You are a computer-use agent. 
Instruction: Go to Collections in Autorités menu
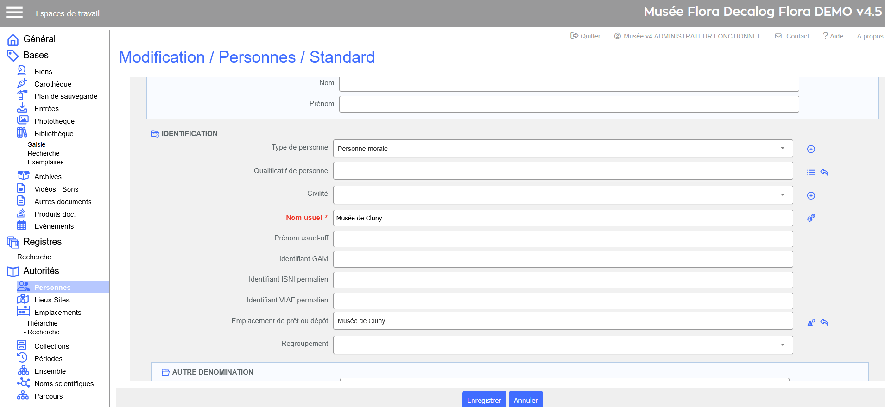pos(51,346)
